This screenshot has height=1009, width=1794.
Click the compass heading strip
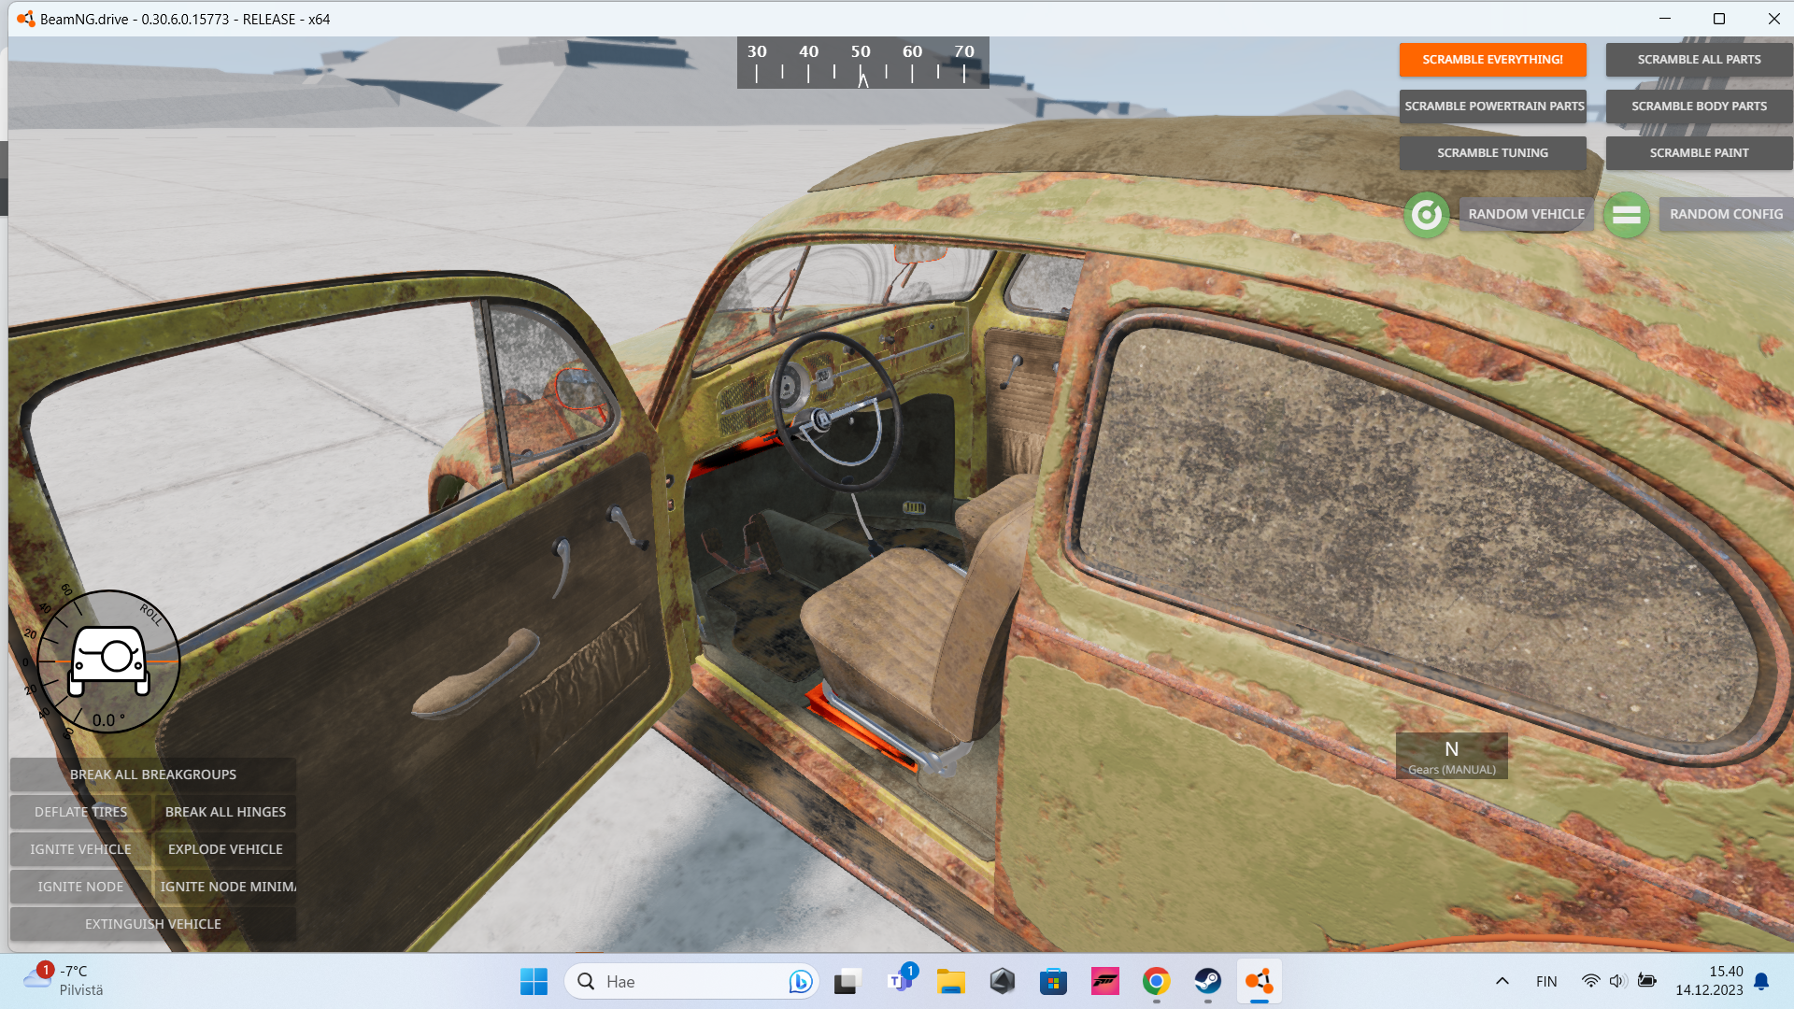click(861, 63)
